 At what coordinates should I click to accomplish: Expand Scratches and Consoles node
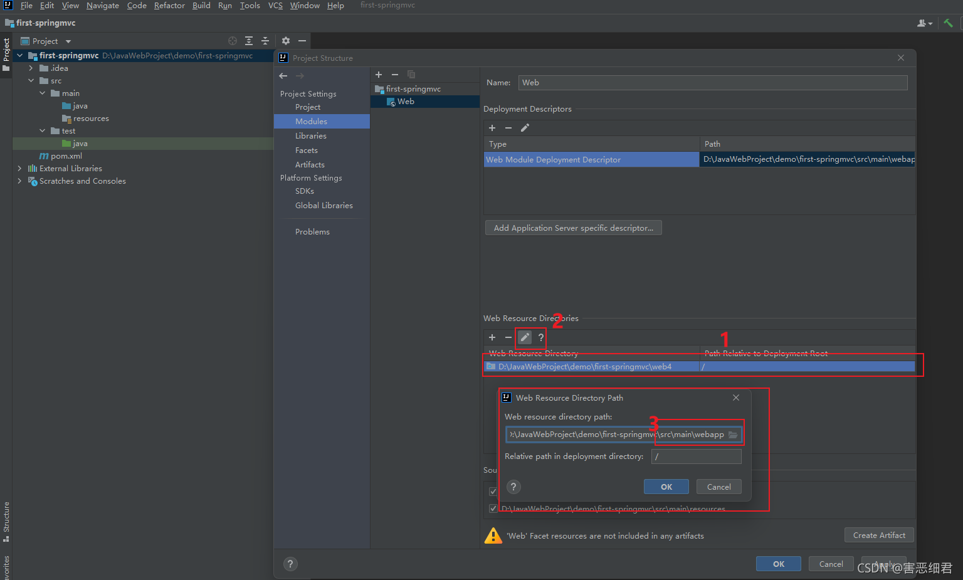click(x=19, y=181)
